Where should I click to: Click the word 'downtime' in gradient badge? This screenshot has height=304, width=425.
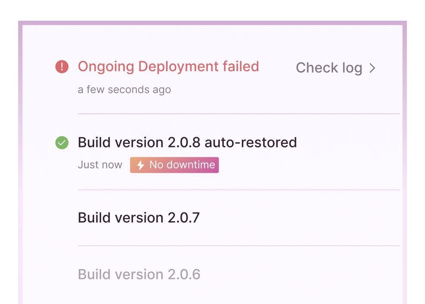[190, 165]
